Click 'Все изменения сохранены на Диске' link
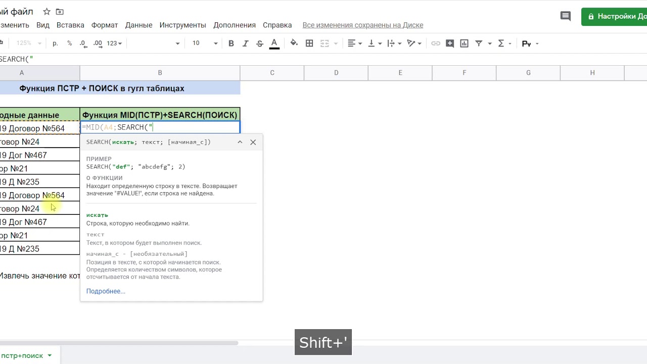 coord(363,25)
